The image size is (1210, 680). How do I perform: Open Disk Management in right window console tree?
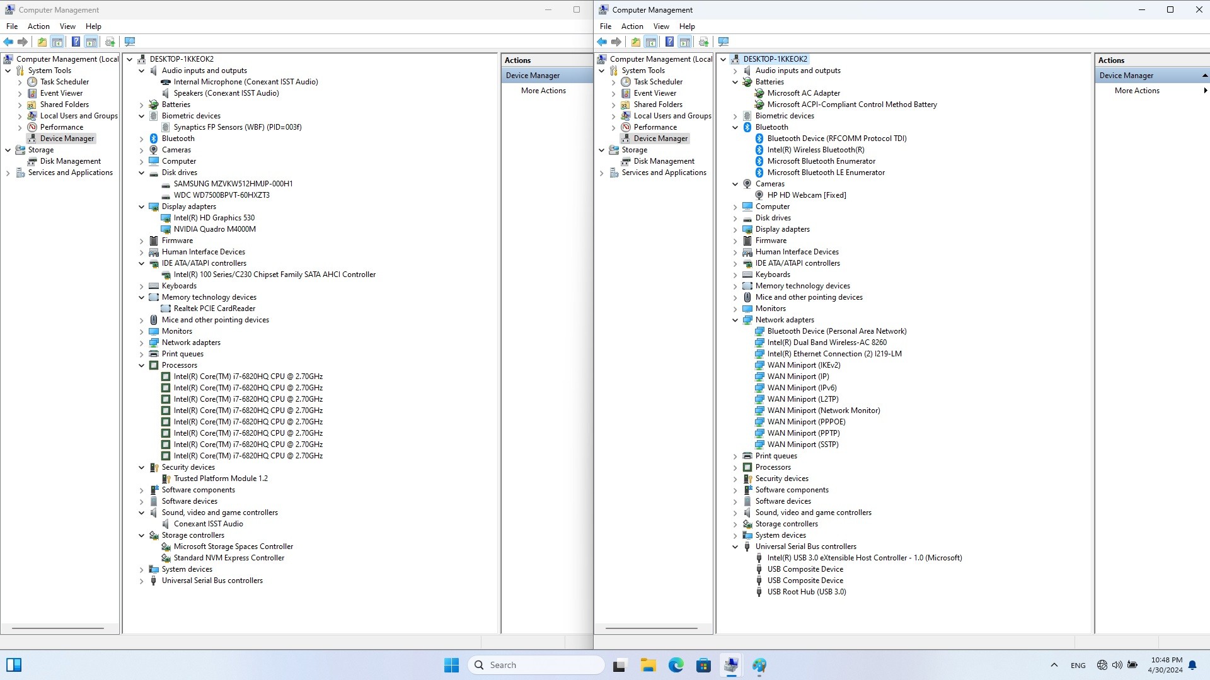tap(664, 161)
